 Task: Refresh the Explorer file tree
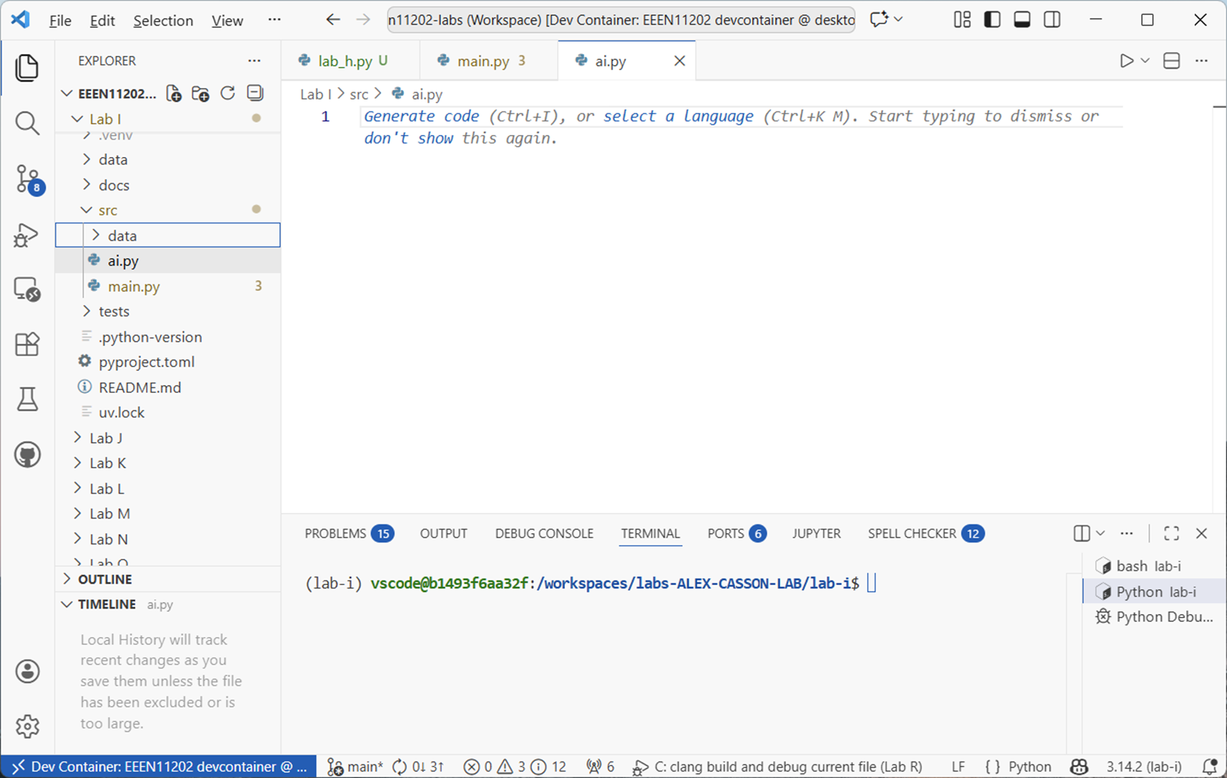[x=228, y=93]
